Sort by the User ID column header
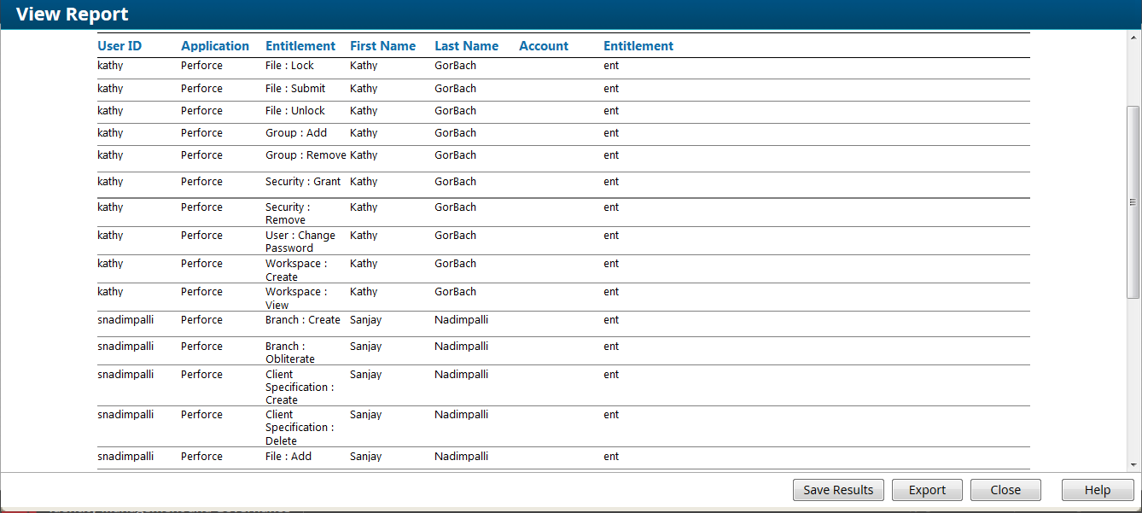1142x513 pixels. (x=119, y=46)
